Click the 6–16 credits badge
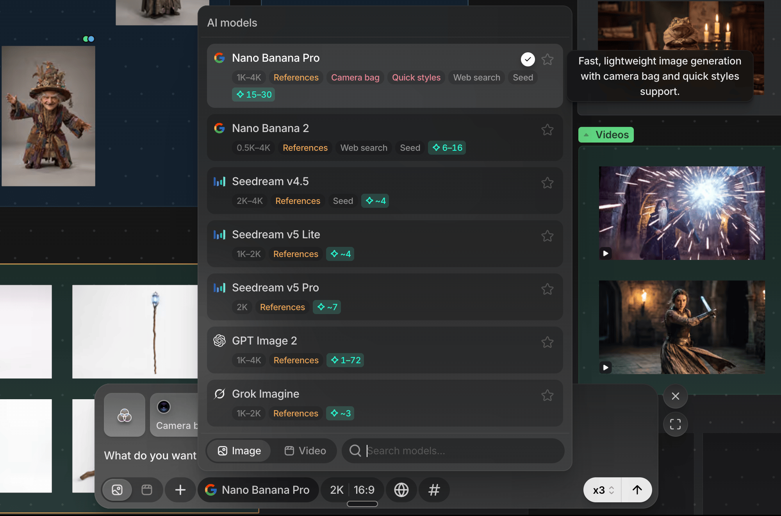The image size is (781, 516). pos(447,148)
